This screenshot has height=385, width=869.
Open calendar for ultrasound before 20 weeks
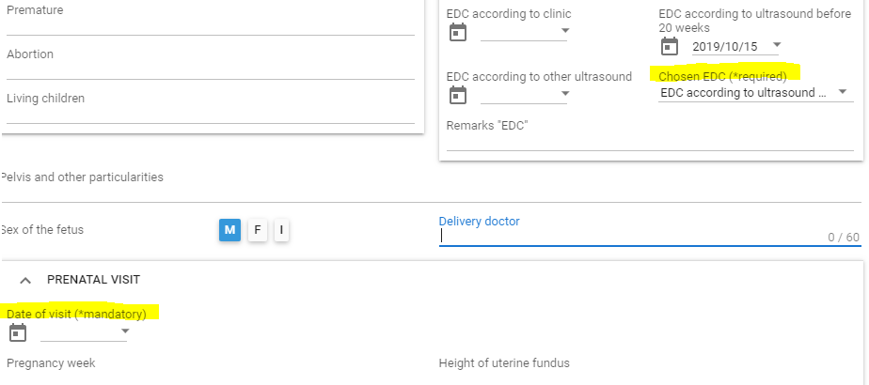[670, 46]
